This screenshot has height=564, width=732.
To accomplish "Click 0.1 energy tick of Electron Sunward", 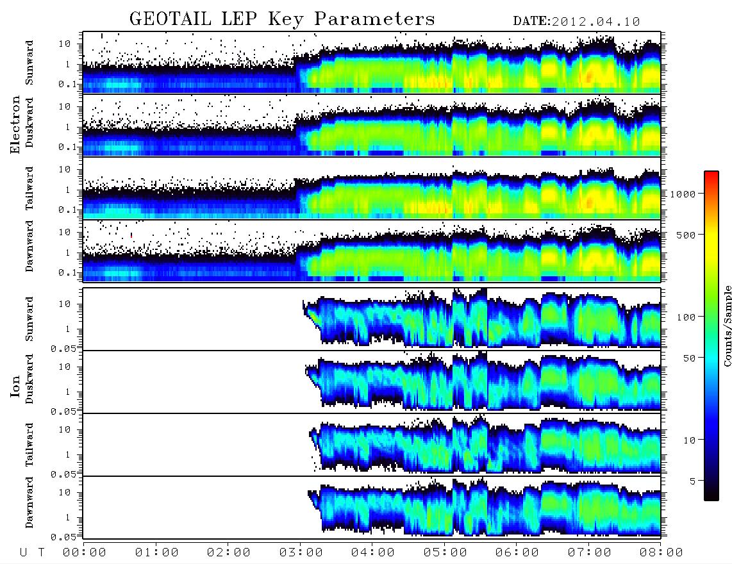I will (x=67, y=85).
